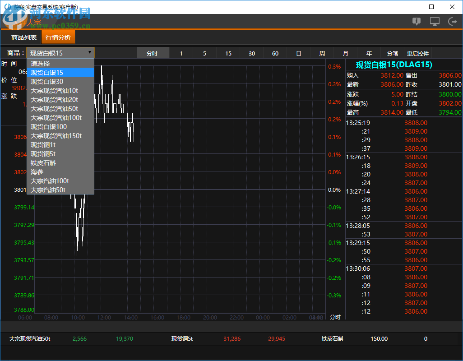Select 海参 from the dropdown
Viewport: 463px width, 361px height.
coord(60,172)
